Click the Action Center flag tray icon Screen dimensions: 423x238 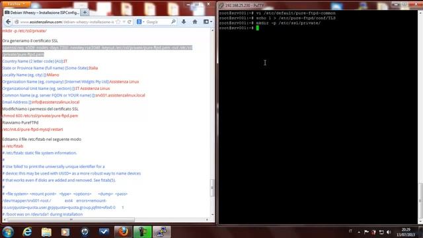coord(366,232)
